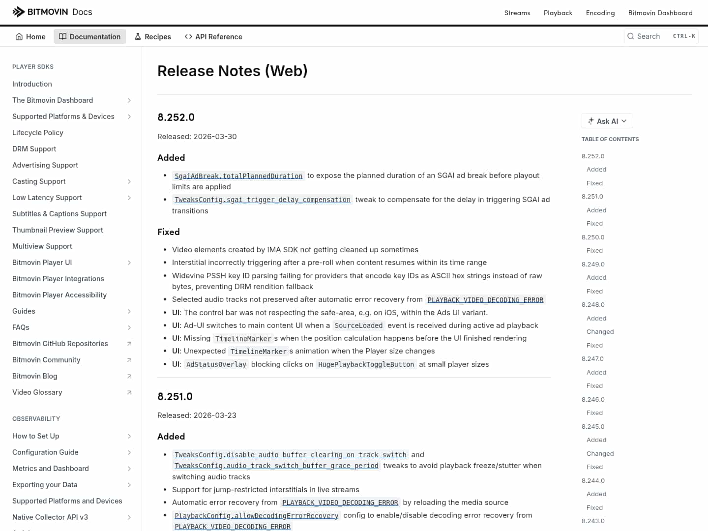Image resolution: width=708 pixels, height=531 pixels.
Task: Expand the Low Latency Support section
Action: pyautogui.click(x=129, y=198)
